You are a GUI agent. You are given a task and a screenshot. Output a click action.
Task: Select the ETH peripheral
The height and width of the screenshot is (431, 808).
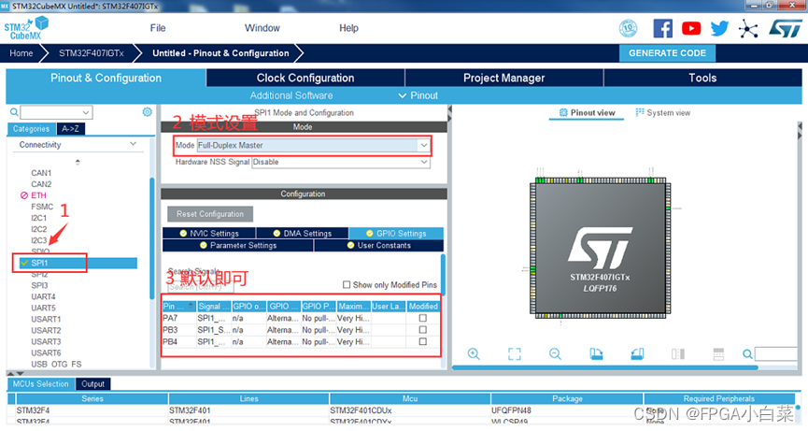click(x=38, y=195)
